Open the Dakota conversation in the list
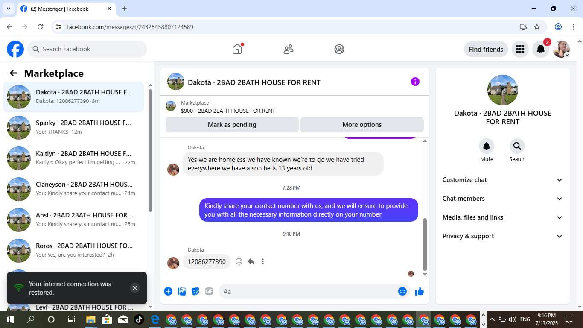The image size is (583, 328). pos(74,97)
